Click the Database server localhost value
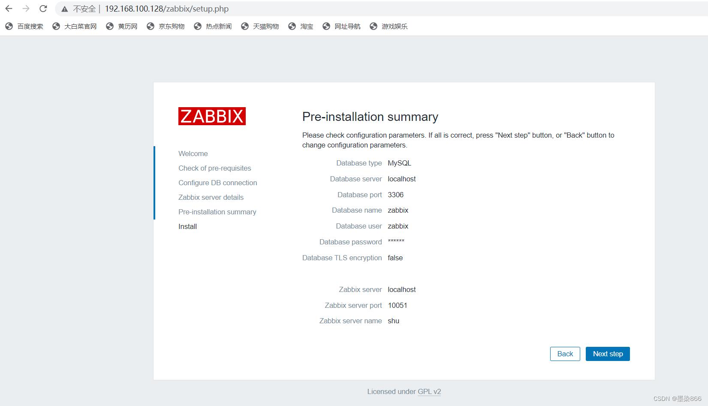The height and width of the screenshot is (406, 708). point(402,179)
